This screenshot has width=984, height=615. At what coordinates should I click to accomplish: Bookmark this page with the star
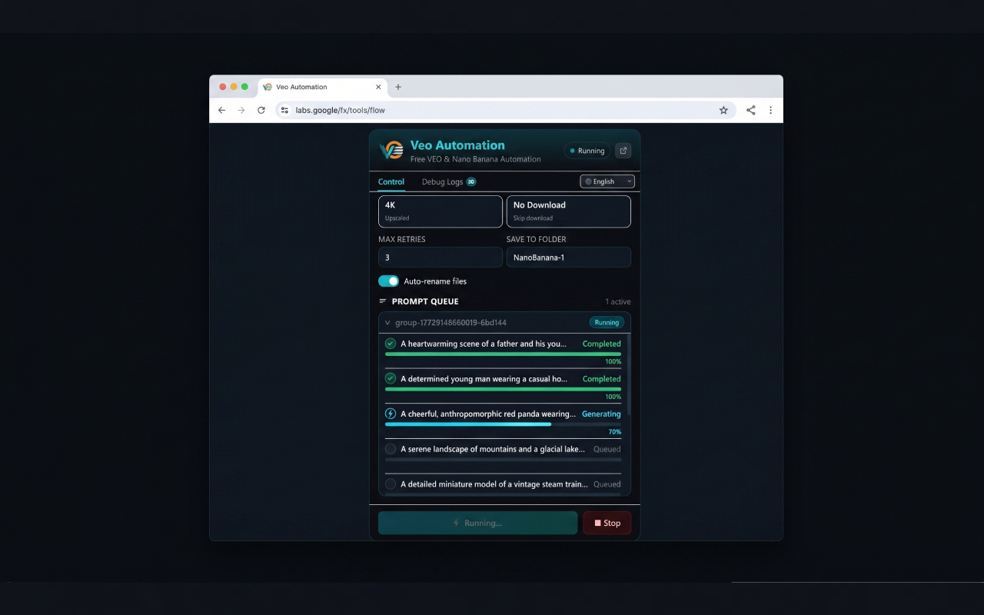[723, 110]
